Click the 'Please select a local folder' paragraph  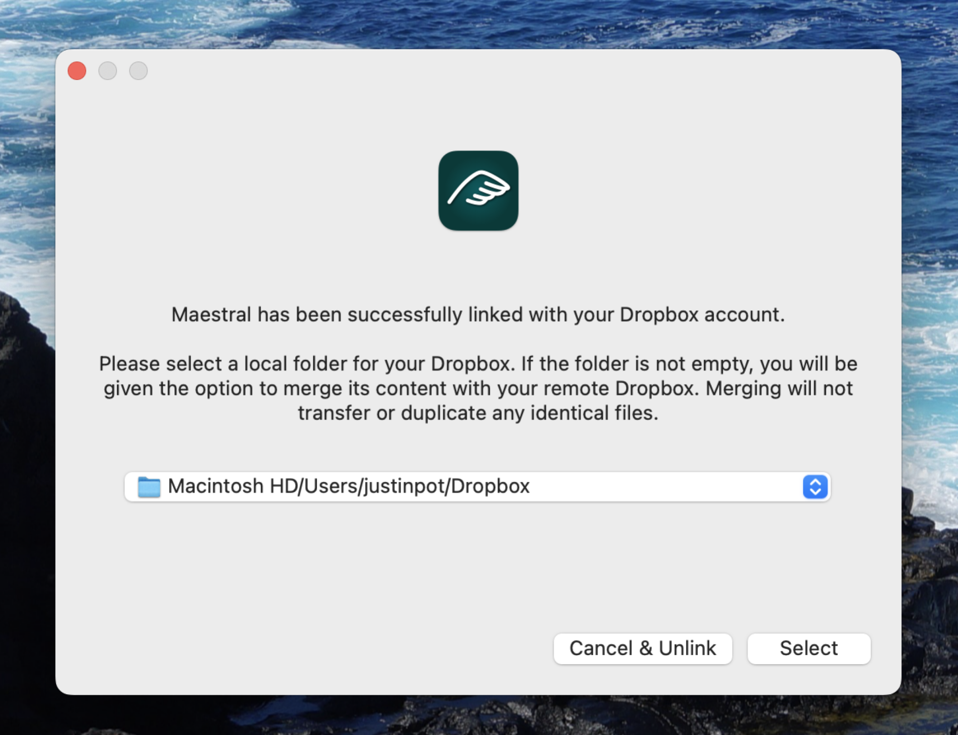(x=478, y=388)
